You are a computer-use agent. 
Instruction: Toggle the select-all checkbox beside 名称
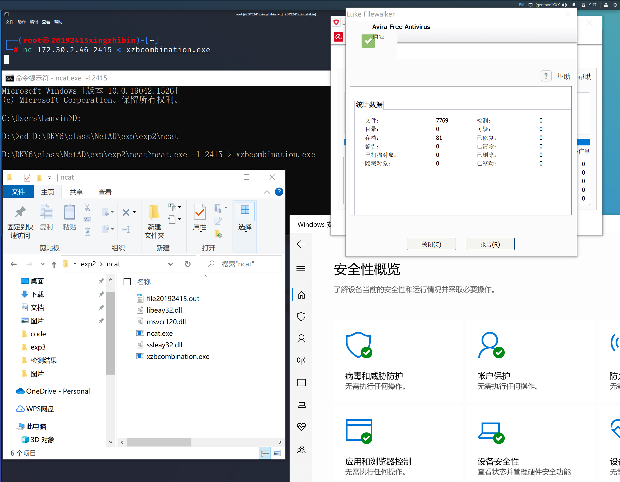tap(127, 281)
